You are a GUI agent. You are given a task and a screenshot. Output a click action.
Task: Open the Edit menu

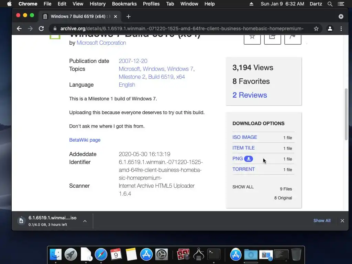click(x=62, y=4)
